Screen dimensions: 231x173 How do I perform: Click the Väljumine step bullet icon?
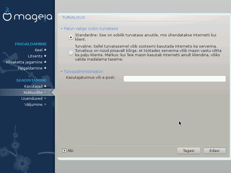[45, 104]
